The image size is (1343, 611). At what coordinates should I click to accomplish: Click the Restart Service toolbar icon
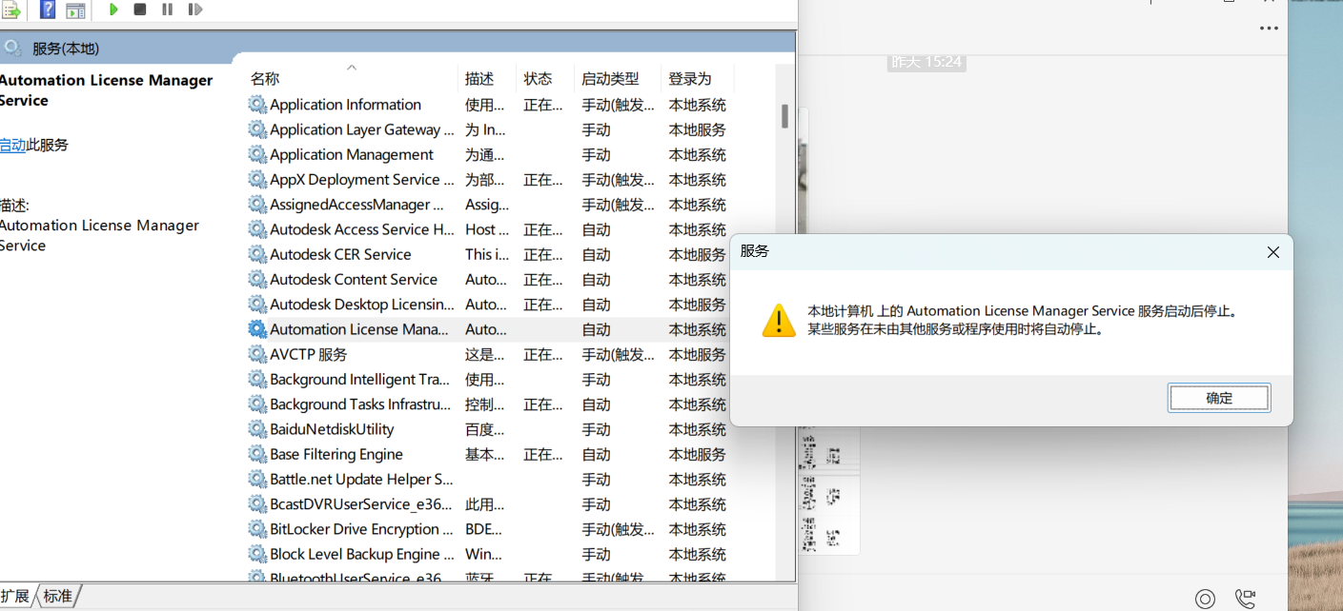pyautogui.click(x=194, y=10)
